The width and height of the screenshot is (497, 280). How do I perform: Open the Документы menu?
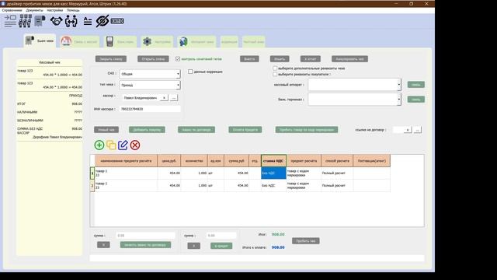tap(34, 10)
